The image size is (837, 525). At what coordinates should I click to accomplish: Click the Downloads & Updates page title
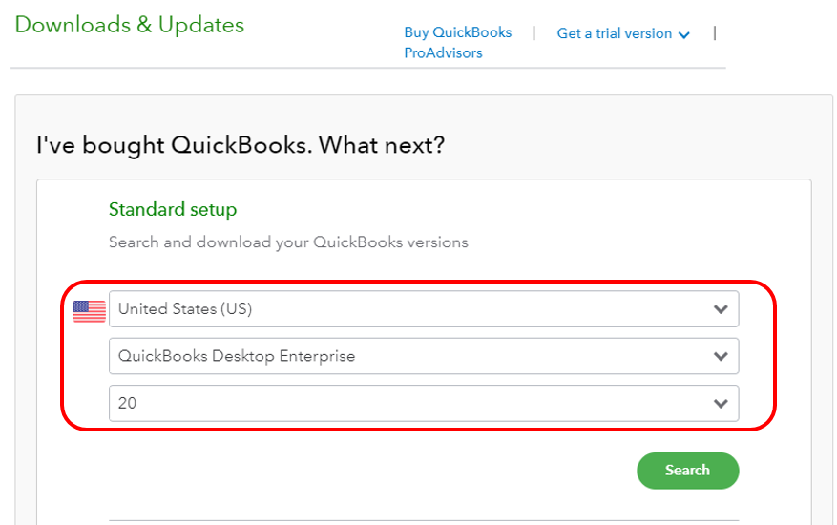130,25
